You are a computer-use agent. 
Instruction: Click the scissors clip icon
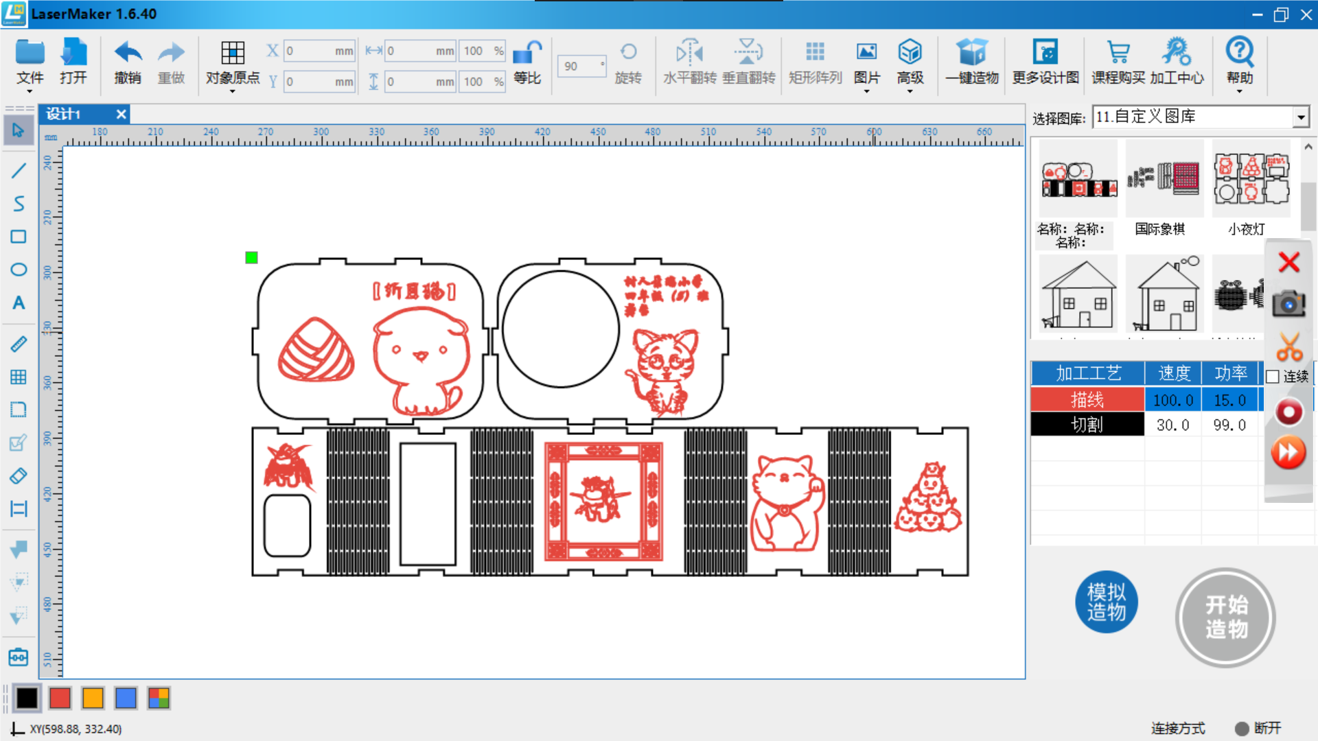pyautogui.click(x=1288, y=347)
